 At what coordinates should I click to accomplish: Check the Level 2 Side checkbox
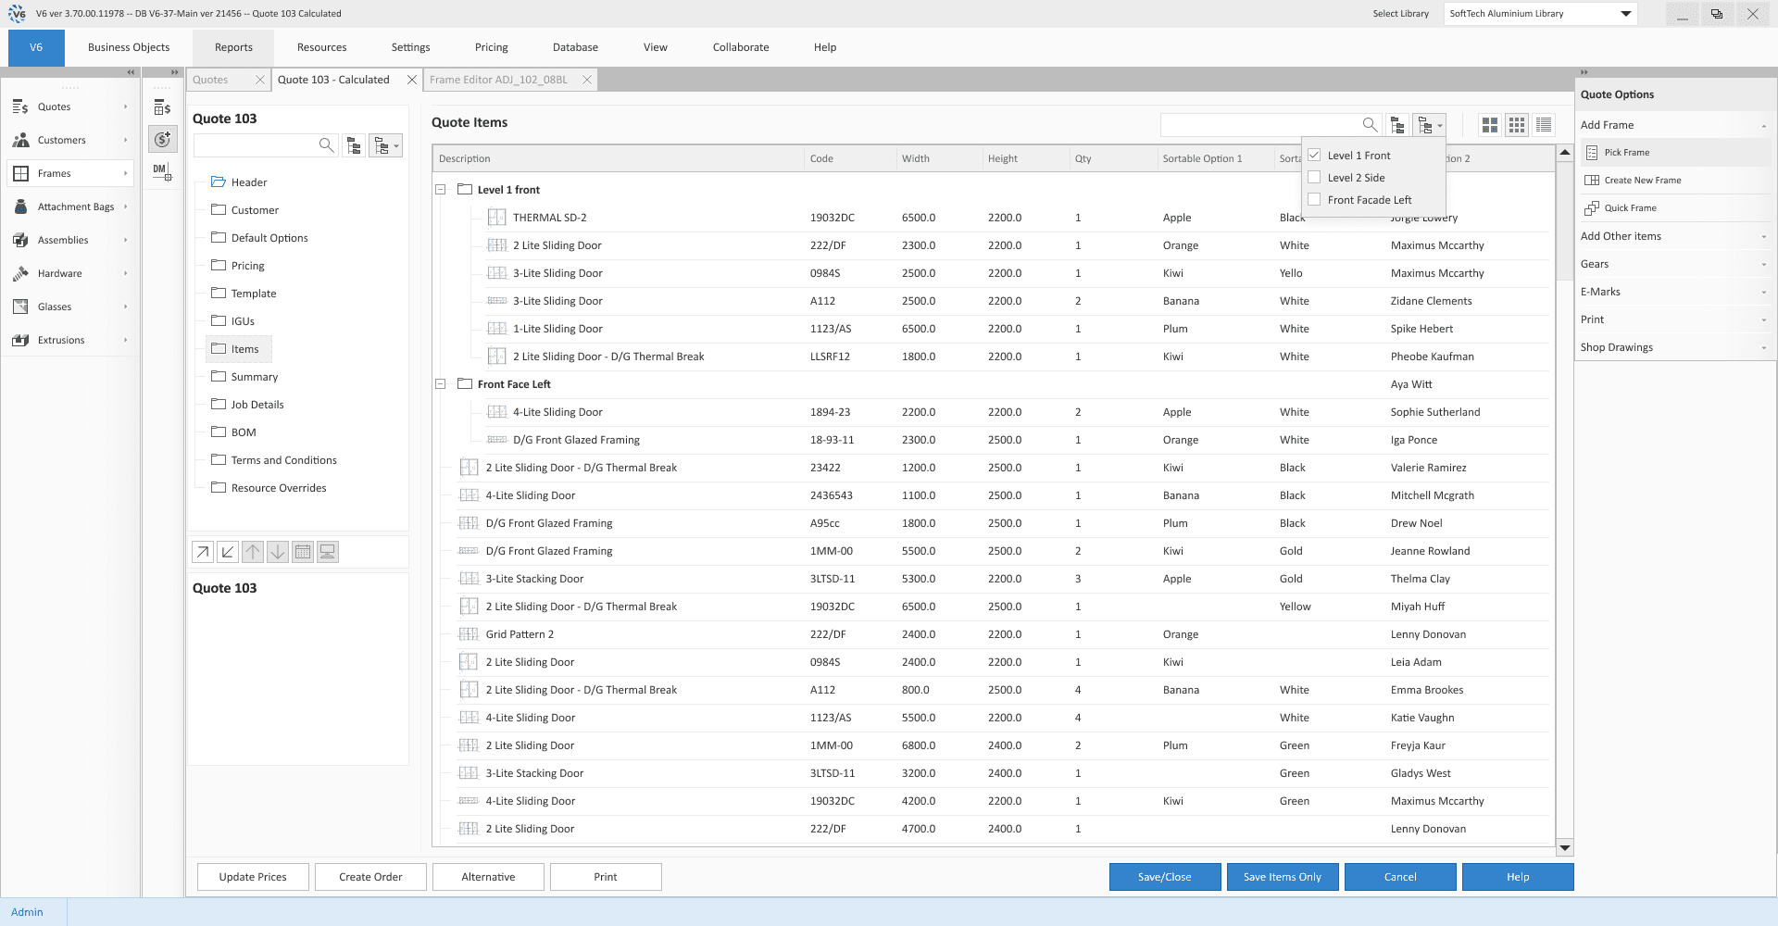point(1314,177)
